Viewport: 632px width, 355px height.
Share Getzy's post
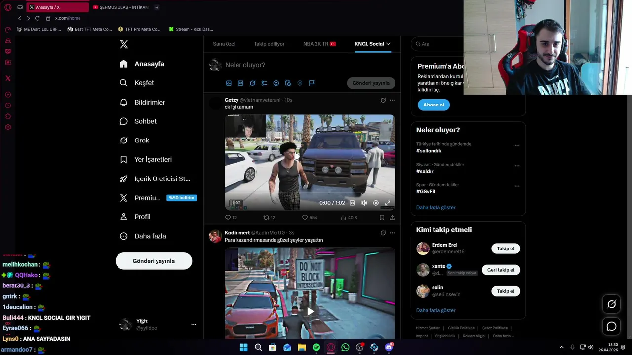point(392,217)
